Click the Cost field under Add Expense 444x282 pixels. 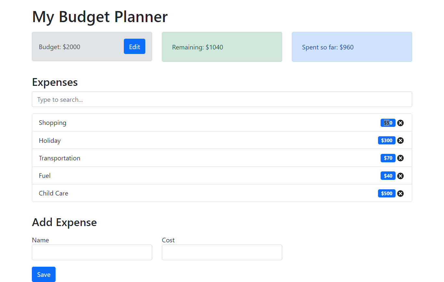222,252
